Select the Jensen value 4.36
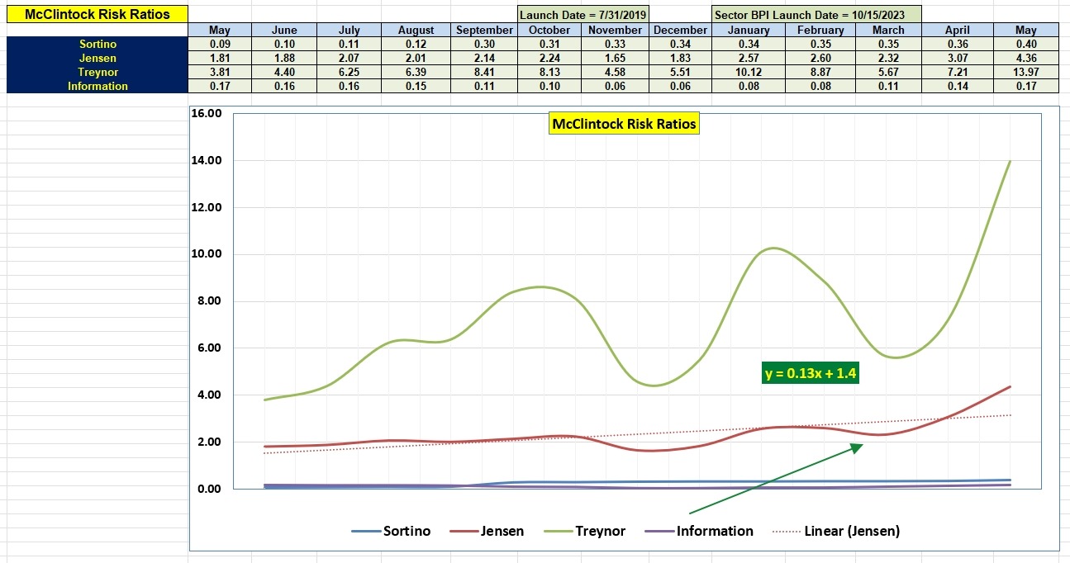This screenshot has width=1070, height=563. click(1026, 58)
